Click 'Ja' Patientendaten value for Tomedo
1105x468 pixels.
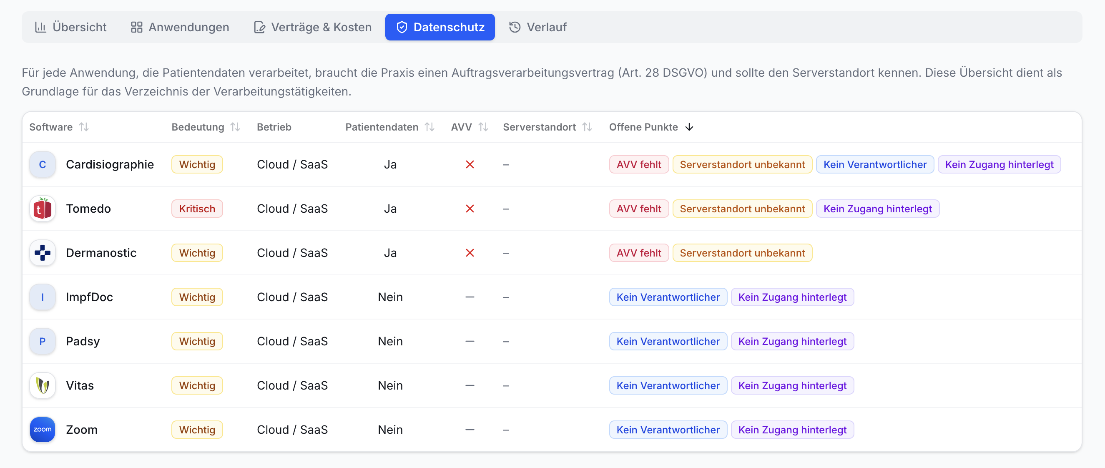[x=390, y=209]
